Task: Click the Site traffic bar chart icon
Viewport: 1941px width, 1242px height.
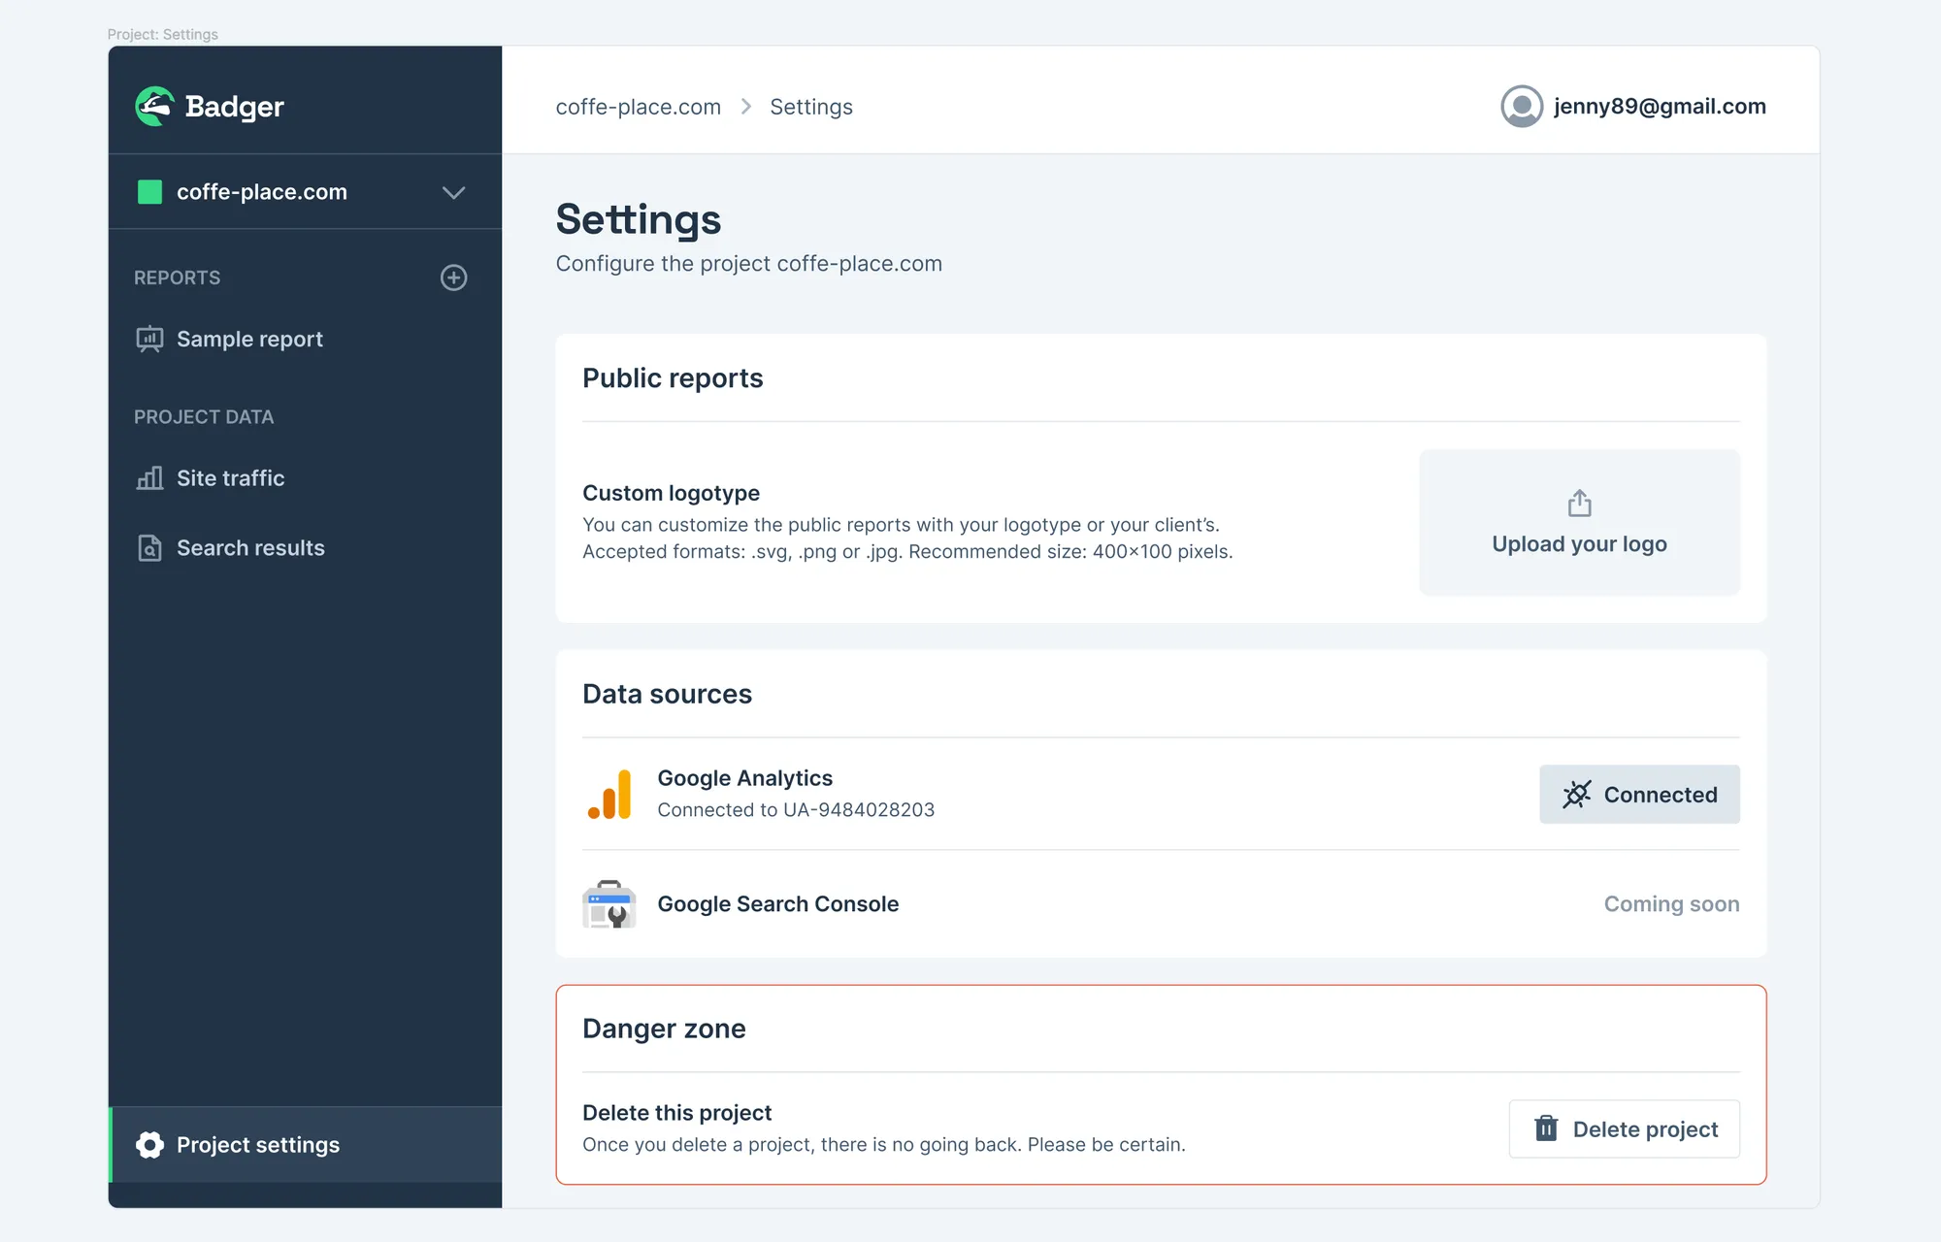Action: pos(149,478)
